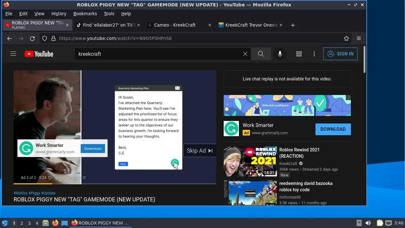Click the taskbar volume speaker icon

[x=368, y=223]
